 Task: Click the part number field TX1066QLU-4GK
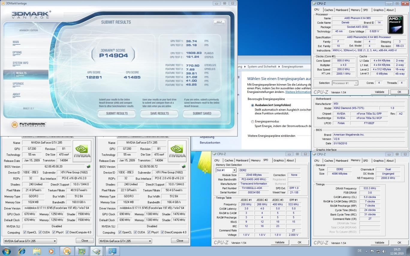pos(254,188)
